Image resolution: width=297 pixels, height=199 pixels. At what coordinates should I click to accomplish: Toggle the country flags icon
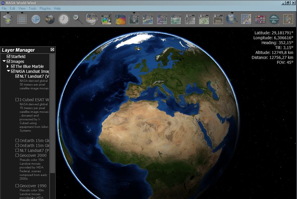click(260, 19)
